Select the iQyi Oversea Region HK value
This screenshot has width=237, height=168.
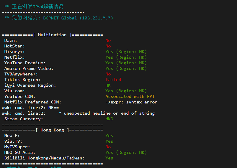(108, 85)
